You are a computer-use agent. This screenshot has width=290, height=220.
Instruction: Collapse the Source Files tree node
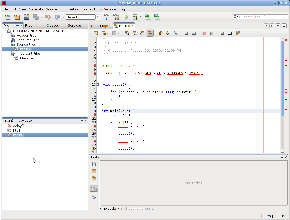tap(7, 44)
